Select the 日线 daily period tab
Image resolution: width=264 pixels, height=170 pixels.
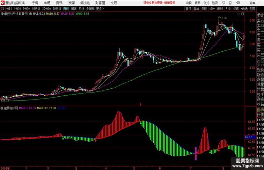66,9
